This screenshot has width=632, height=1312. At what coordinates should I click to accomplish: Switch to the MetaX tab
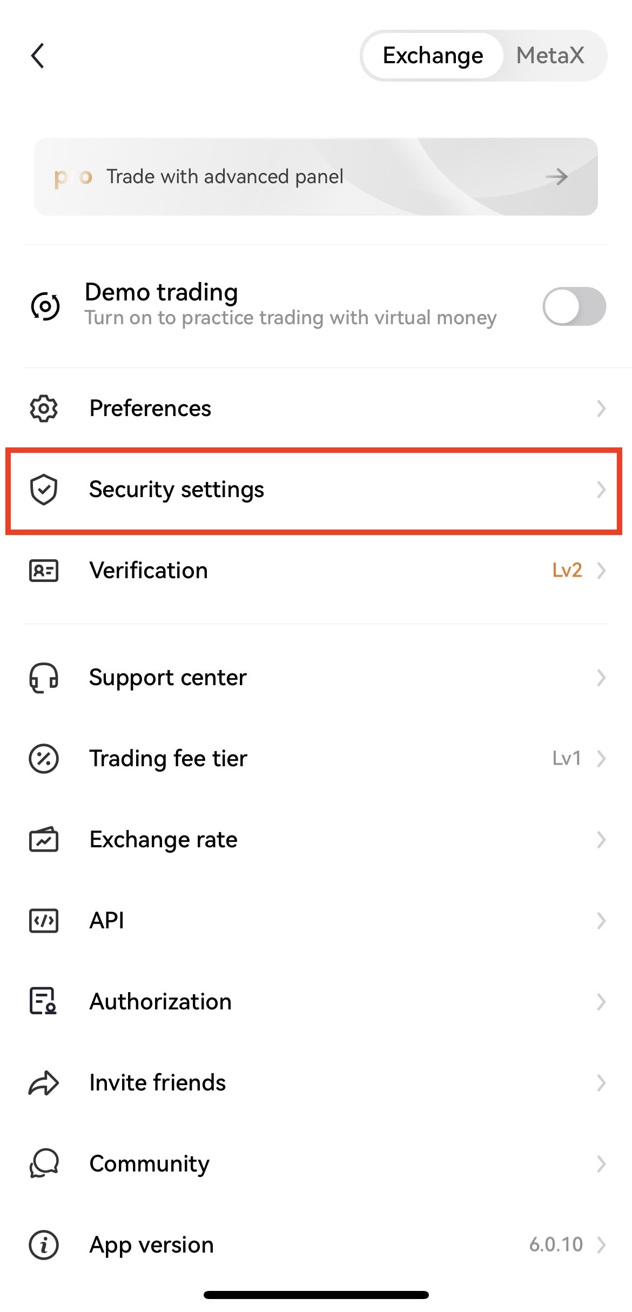pyautogui.click(x=550, y=56)
